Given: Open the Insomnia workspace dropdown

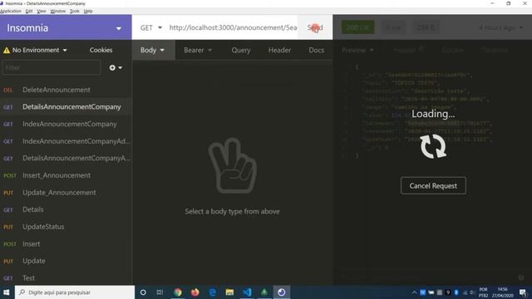Looking at the screenshot, I should click(x=66, y=27).
